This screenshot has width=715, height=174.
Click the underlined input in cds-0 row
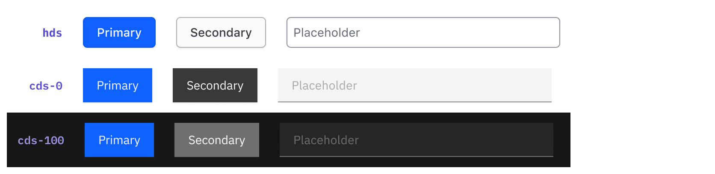tap(415, 85)
